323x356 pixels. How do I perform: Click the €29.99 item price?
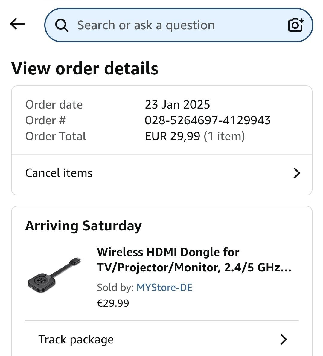pyautogui.click(x=113, y=303)
